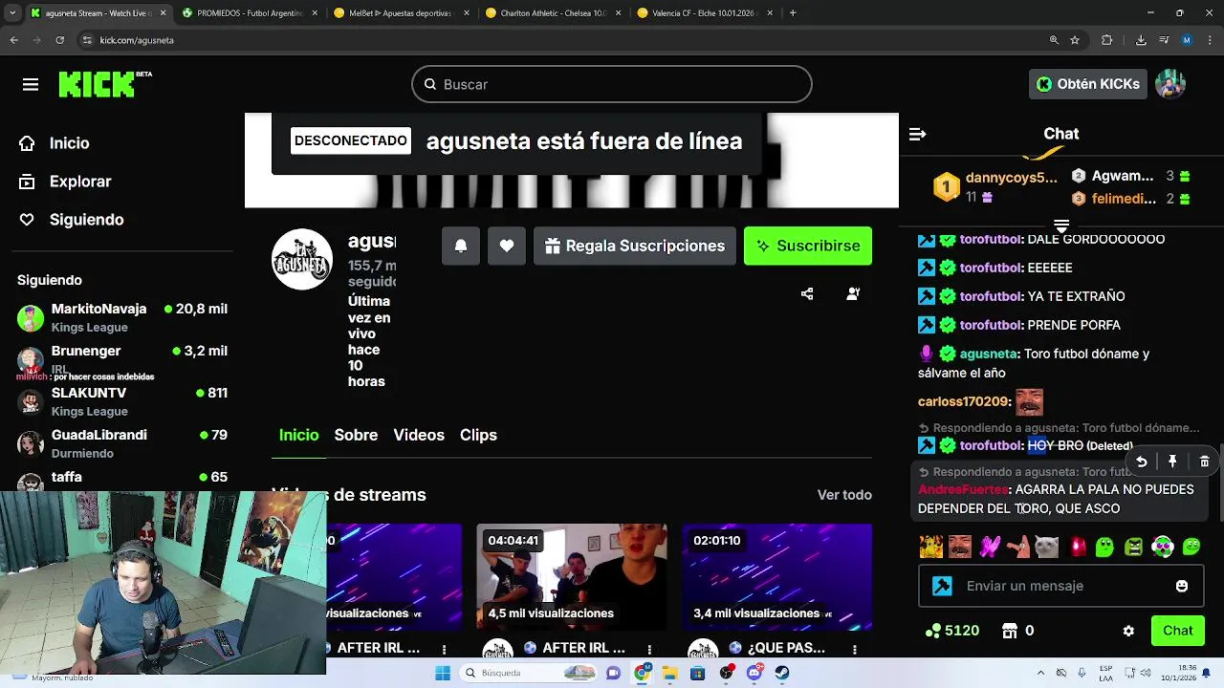Click Ver todo for stream videos
The image size is (1224, 688).
pos(844,495)
